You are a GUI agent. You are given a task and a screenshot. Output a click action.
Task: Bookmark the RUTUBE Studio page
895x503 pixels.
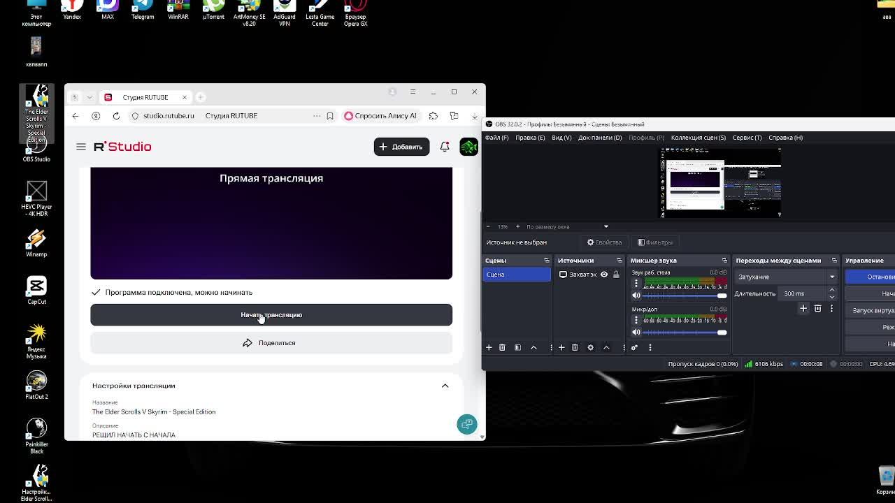tap(330, 116)
